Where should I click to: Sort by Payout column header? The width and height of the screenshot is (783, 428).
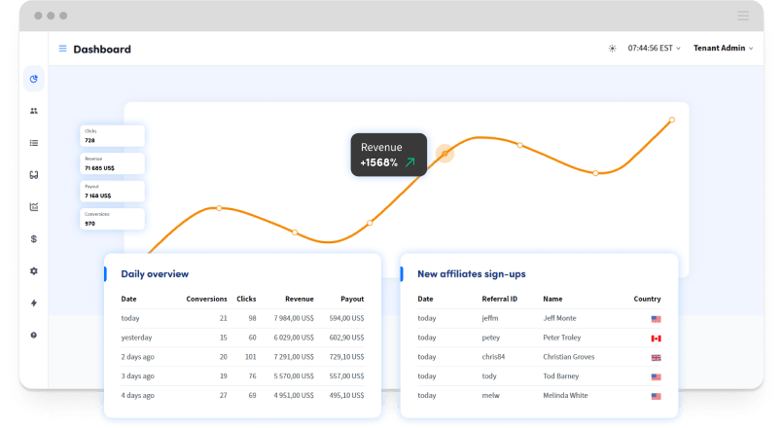click(352, 299)
